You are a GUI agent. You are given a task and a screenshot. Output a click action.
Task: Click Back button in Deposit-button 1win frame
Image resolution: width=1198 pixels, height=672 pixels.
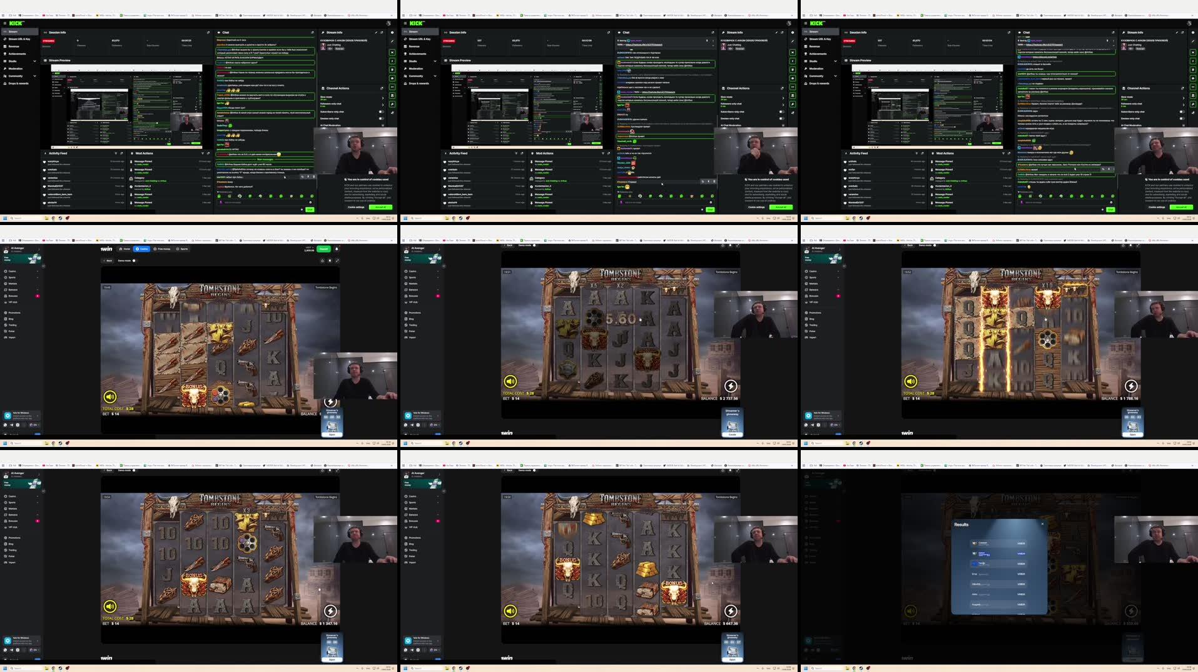coord(108,261)
